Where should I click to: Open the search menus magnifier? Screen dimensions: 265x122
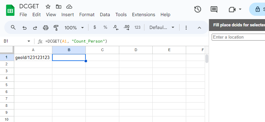(13, 27)
